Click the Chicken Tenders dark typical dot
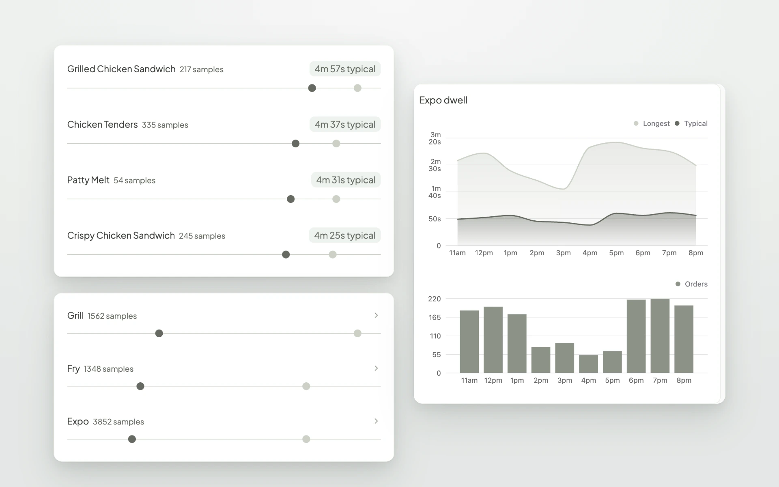Screen dimensions: 779x487 click(296, 144)
